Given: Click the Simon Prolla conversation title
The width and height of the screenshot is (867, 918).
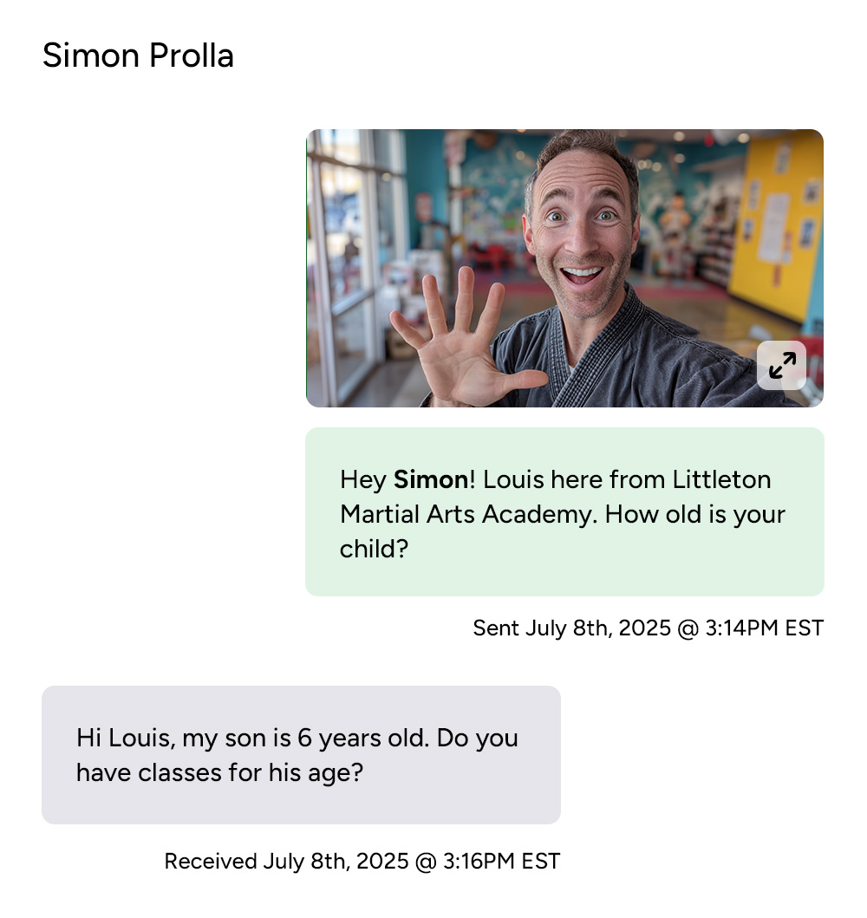Looking at the screenshot, I should click(x=138, y=55).
